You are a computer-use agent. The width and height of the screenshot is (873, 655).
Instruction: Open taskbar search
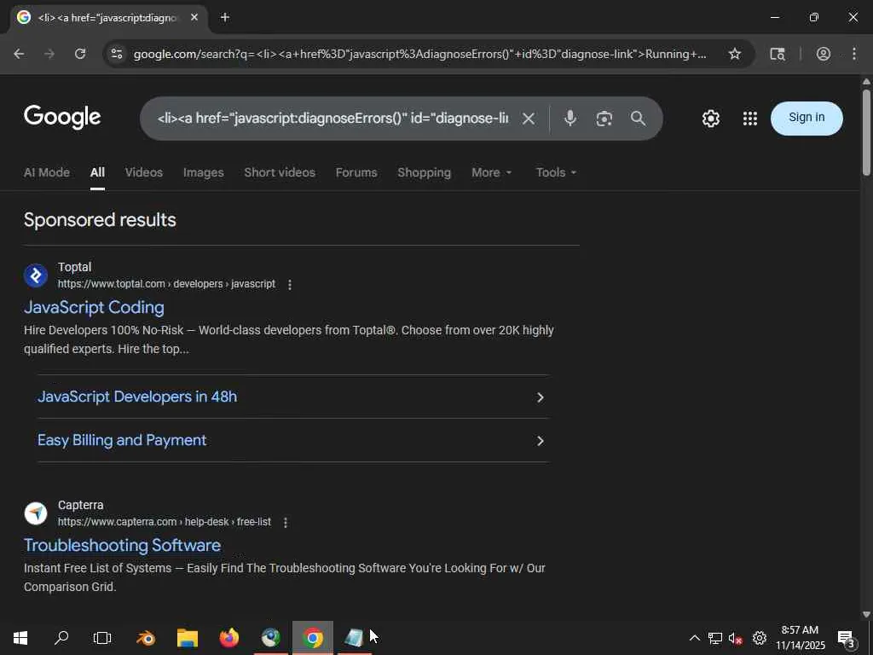[x=61, y=638]
